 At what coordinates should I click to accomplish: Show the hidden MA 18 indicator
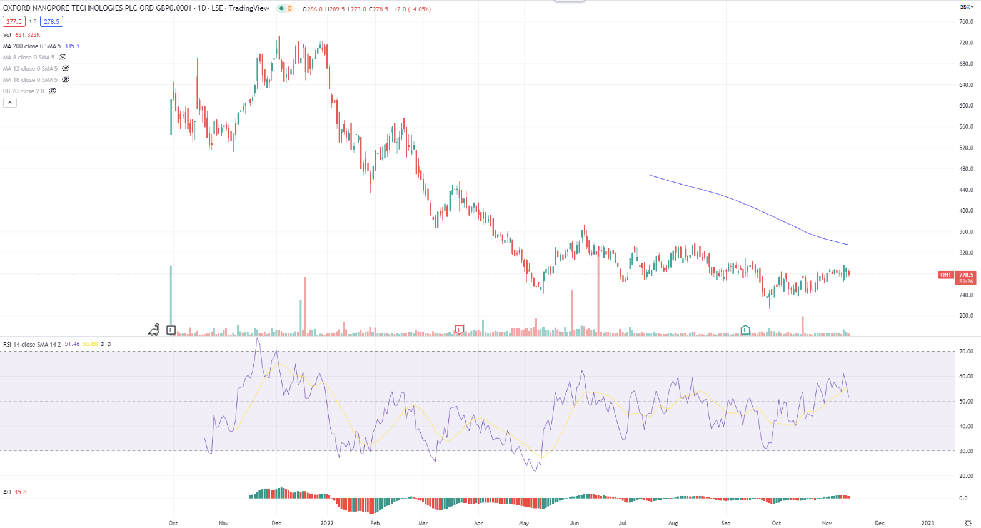coord(66,80)
